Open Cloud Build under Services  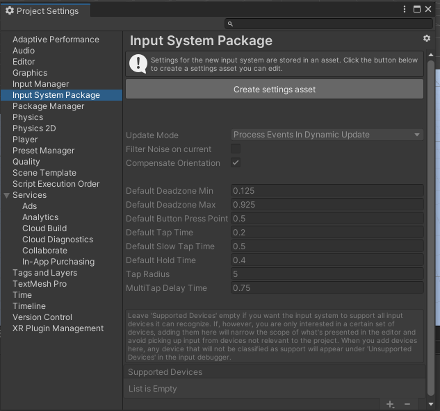[x=44, y=228]
